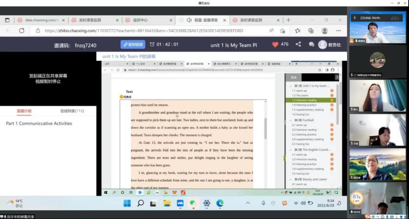Open the Edge Collections icon
The height and width of the screenshot is (219, 409).
point(311,31)
